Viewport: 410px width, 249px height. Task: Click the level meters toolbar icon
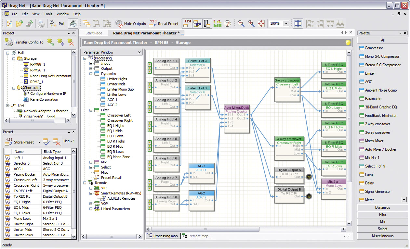218,24
